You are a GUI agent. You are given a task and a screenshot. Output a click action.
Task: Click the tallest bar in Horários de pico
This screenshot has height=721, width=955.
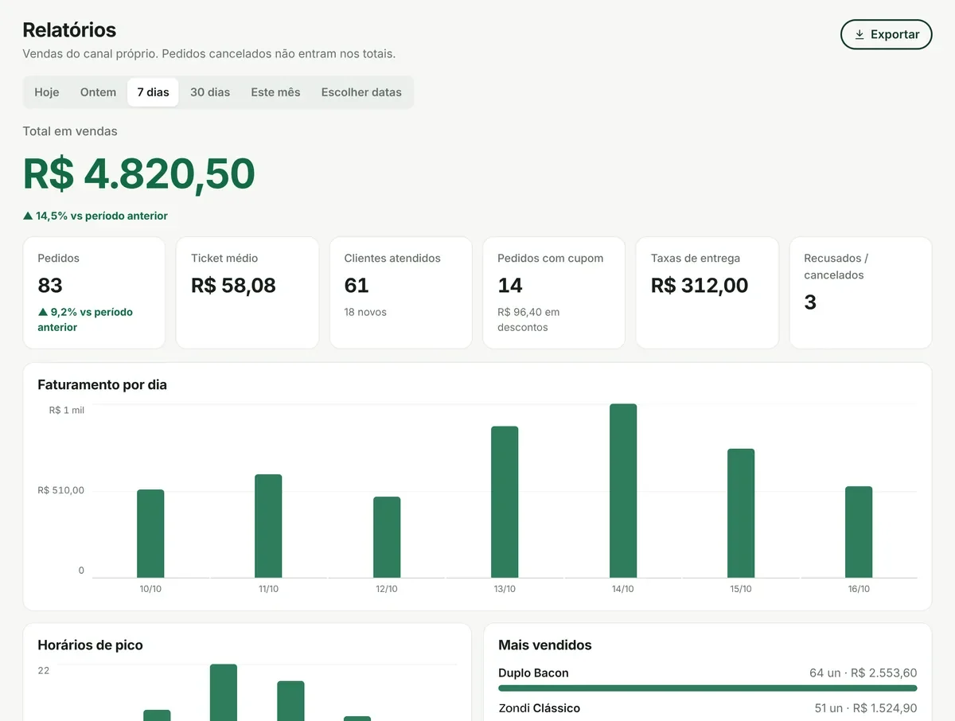point(224,692)
